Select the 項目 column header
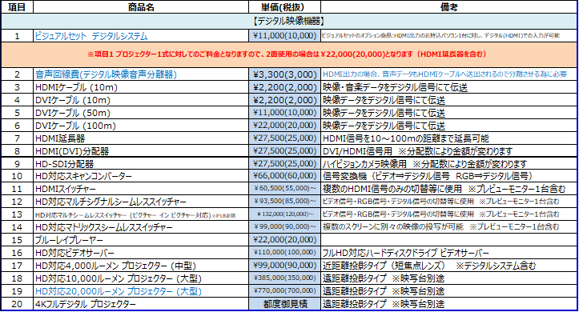Image resolution: width=579 pixels, height=312 pixels. pos(17,7)
